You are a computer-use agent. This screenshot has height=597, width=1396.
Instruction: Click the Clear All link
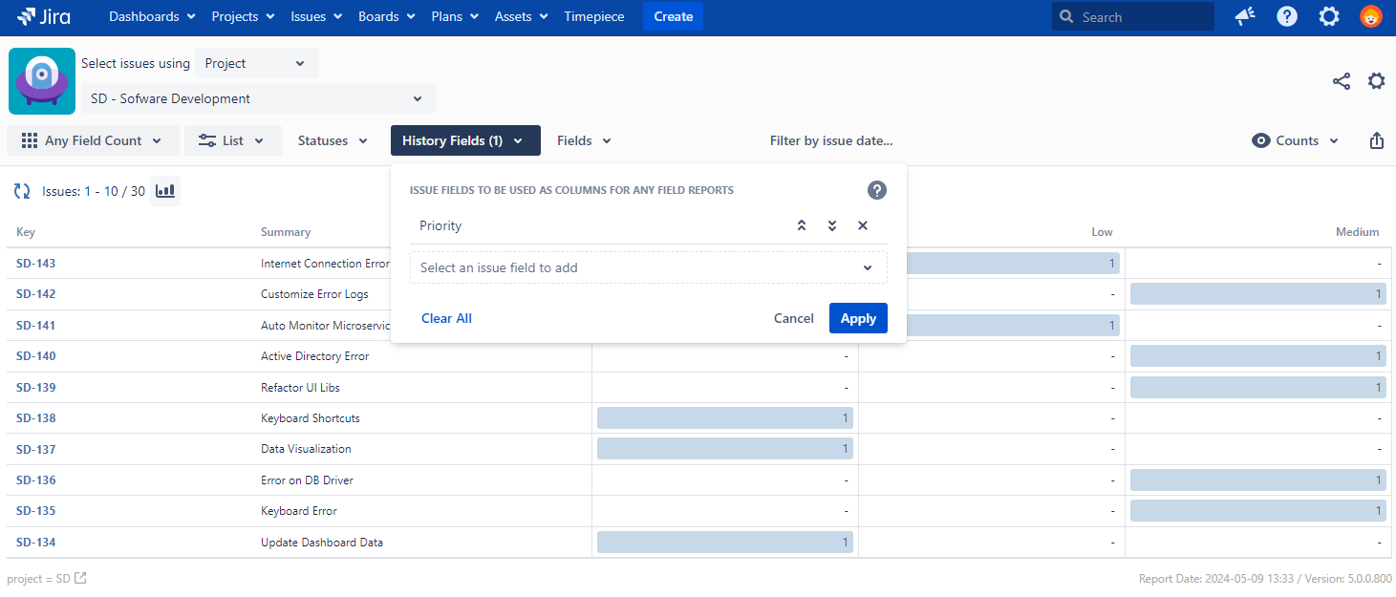446,318
